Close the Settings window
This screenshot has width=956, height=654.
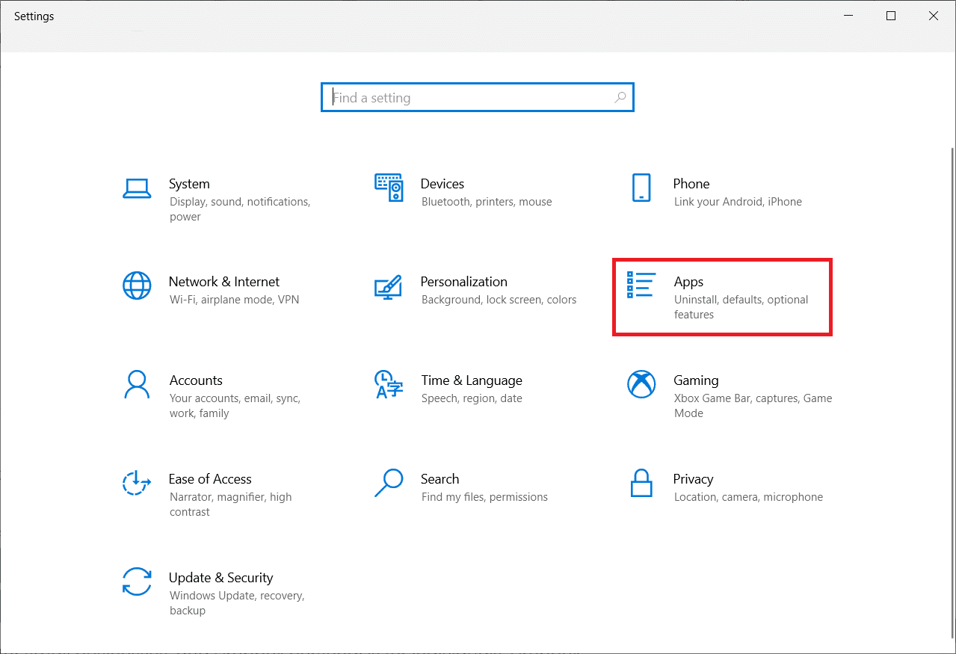click(933, 16)
